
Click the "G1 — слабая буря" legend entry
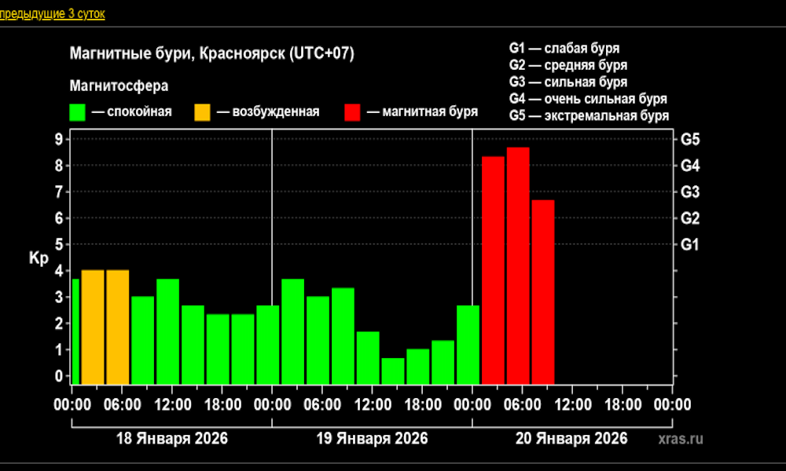[564, 49]
